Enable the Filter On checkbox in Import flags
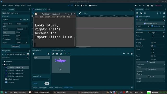Screen dimensions: 167x94 point(17,32)
